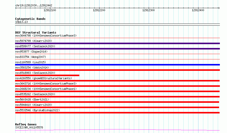
Task: Select the esv3643716 variant red bar
Action: (117, 86)
